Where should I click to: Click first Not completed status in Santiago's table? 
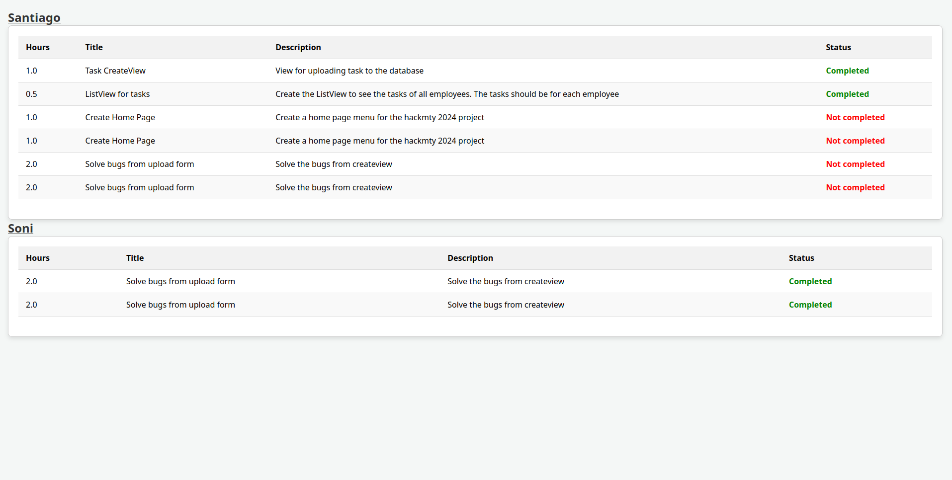(855, 117)
